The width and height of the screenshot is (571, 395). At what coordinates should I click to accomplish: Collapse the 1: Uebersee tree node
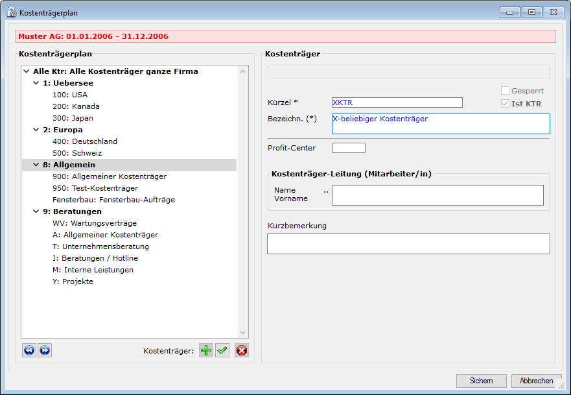[36, 83]
